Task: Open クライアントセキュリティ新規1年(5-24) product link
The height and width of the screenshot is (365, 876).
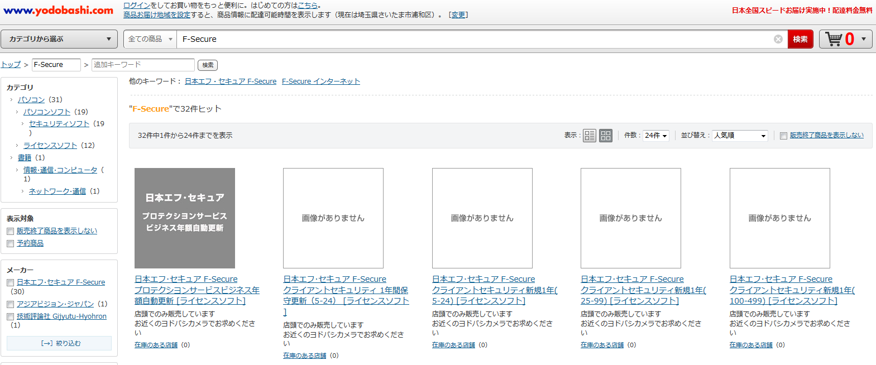Action: coord(495,290)
